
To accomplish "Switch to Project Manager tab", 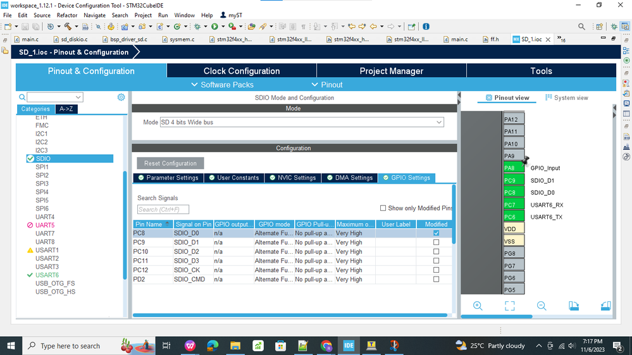I will pyautogui.click(x=392, y=71).
